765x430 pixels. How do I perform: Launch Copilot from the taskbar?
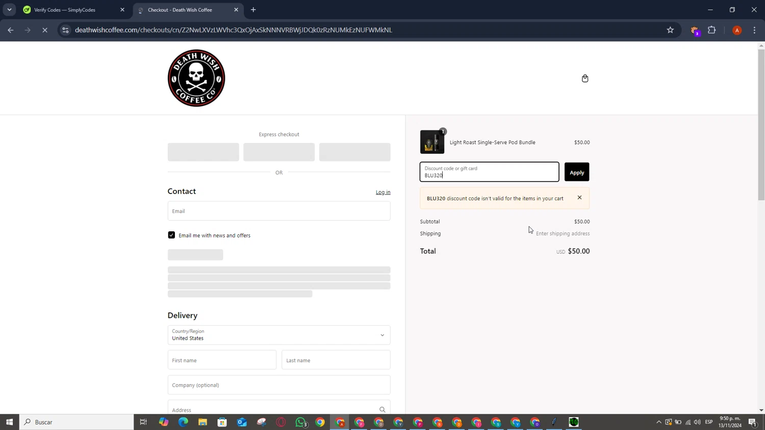(163, 422)
